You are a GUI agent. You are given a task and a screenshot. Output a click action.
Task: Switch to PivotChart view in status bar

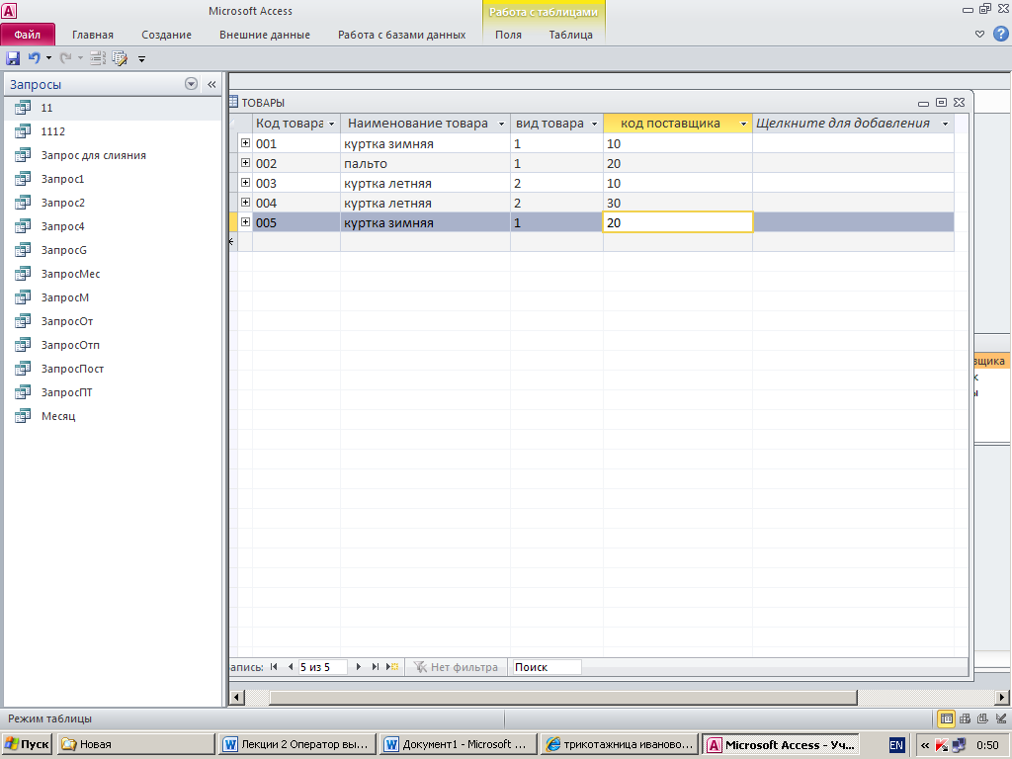pos(982,718)
